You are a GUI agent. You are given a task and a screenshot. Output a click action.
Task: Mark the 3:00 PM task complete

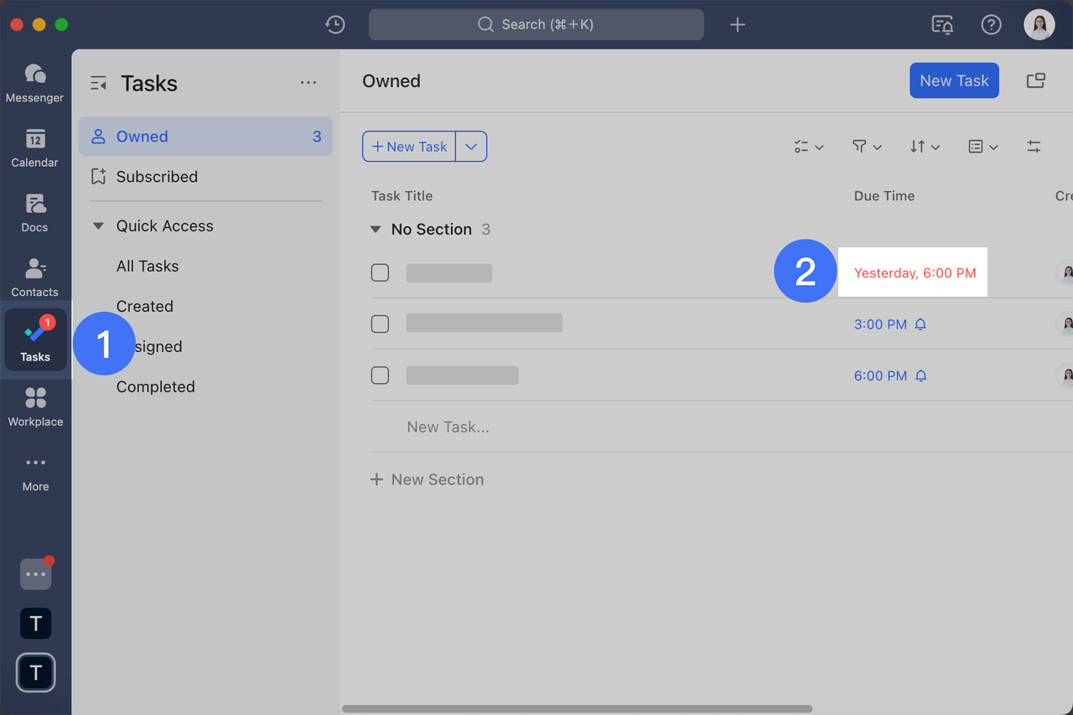coord(380,324)
